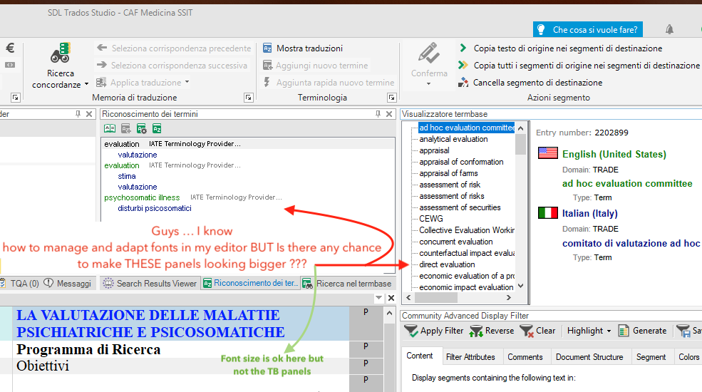Click Seleziona corrispondenza successiva arrow
This screenshot has height=392, width=702.
click(x=102, y=65)
